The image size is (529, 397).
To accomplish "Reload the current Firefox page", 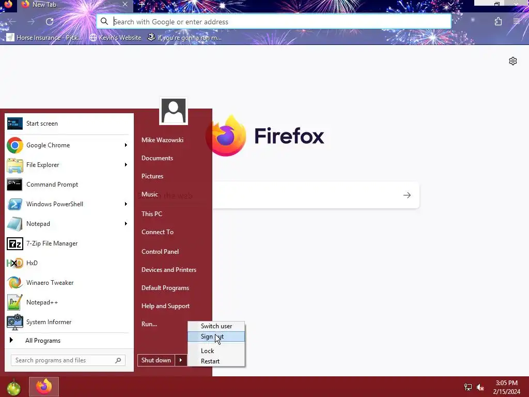I will (50, 22).
